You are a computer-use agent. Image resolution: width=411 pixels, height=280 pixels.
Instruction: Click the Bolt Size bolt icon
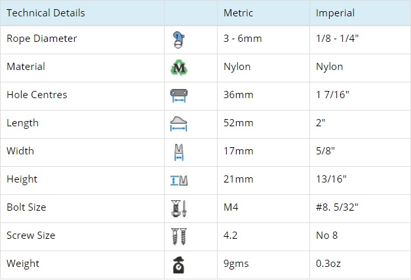(179, 209)
